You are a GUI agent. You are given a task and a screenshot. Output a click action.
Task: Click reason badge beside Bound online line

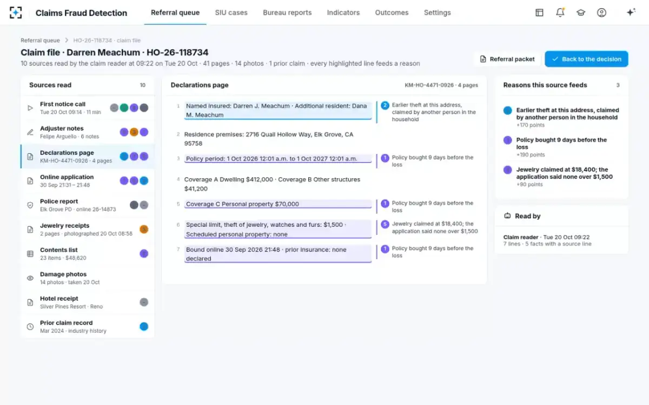pyautogui.click(x=385, y=249)
